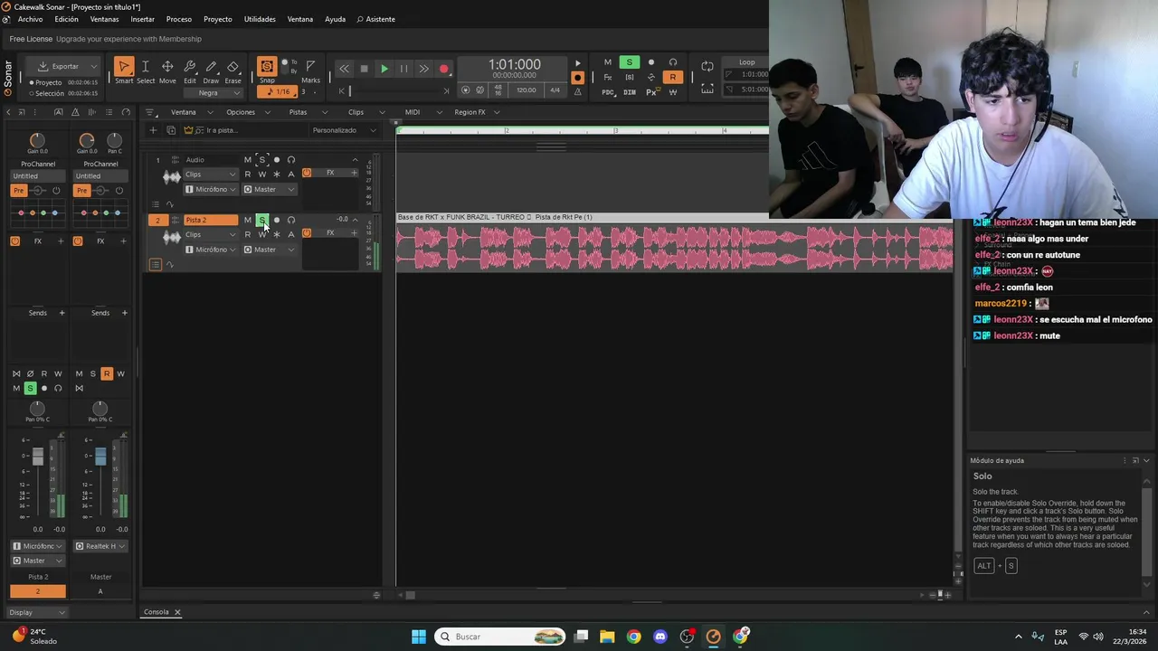Screen dimensions: 1158x651
Task: Click the global FX bypass button
Action: click(607, 78)
